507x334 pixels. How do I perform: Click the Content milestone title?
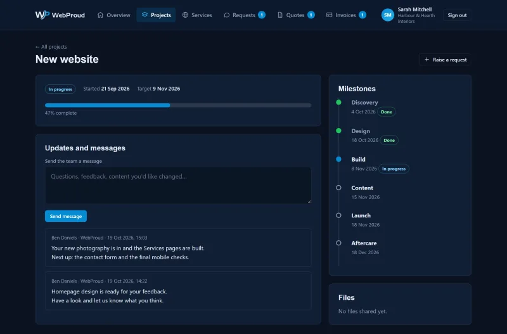coord(362,188)
